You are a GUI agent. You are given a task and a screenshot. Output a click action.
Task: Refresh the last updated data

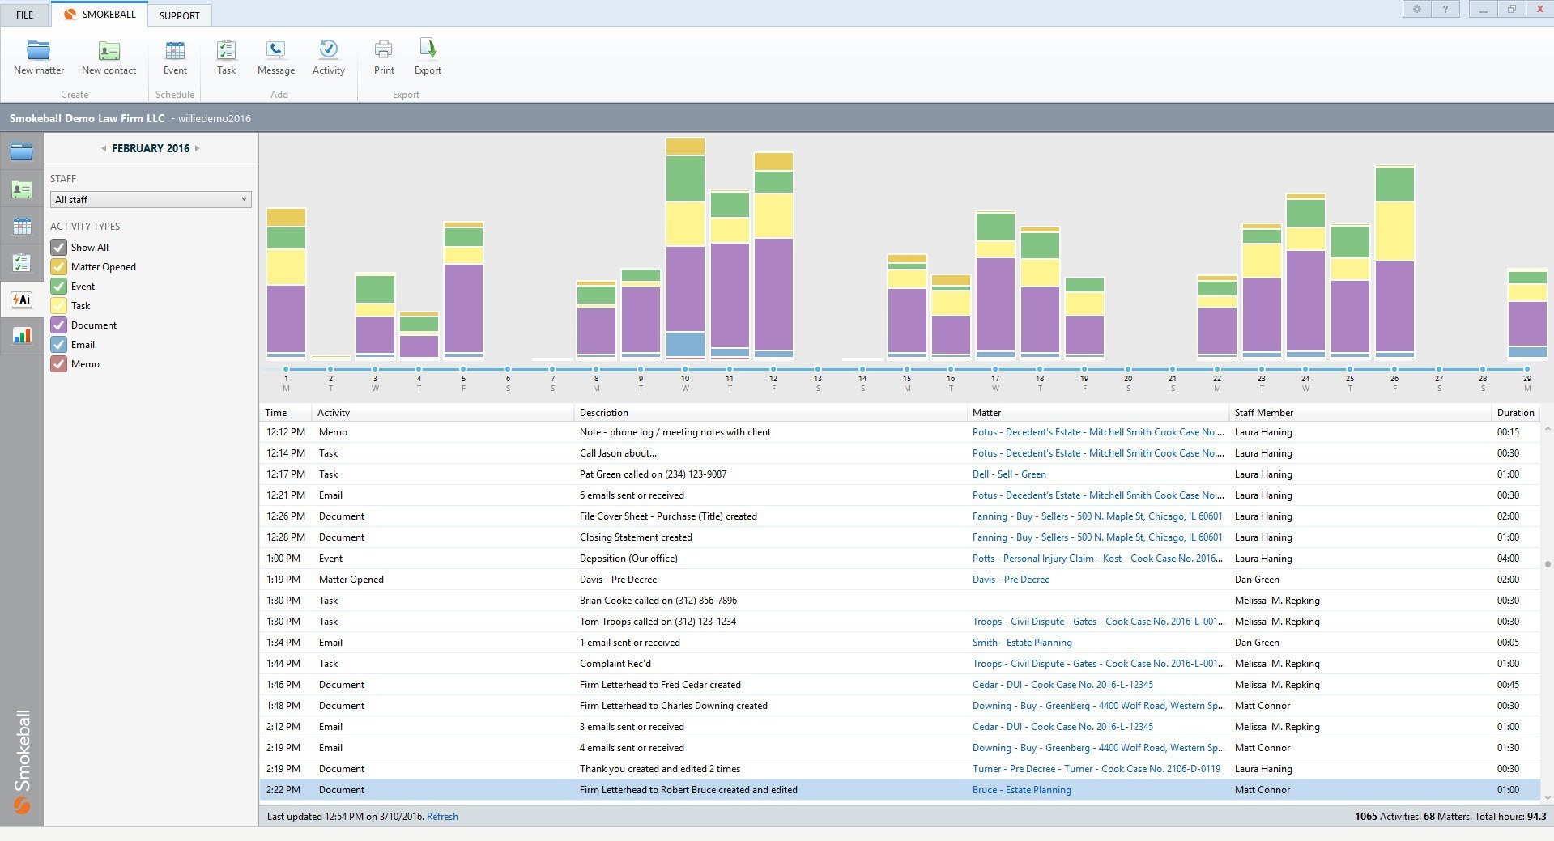click(x=442, y=816)
